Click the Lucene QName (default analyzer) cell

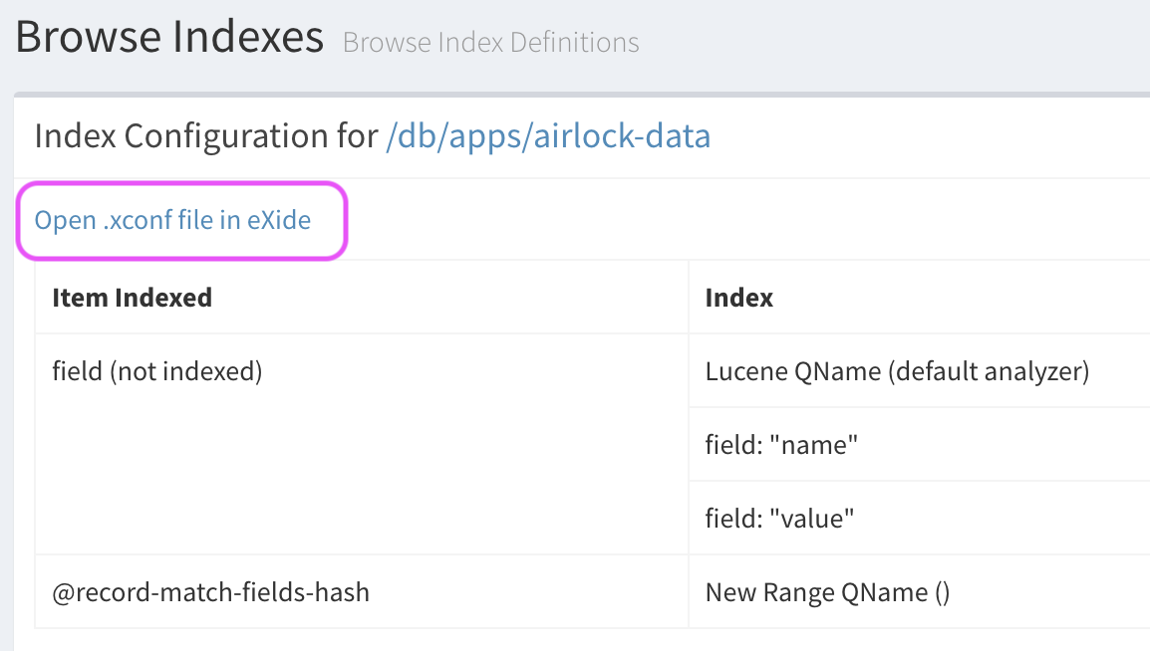(x=897, y=371)
